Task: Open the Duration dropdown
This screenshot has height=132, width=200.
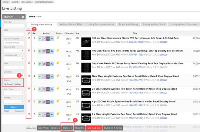Action: [x=14, y=75]
